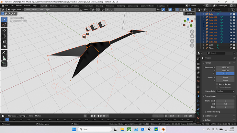Switch to Geometry Nodes workspace tab
The height and width of the screenshot is (133, 237).
(147, 6)
